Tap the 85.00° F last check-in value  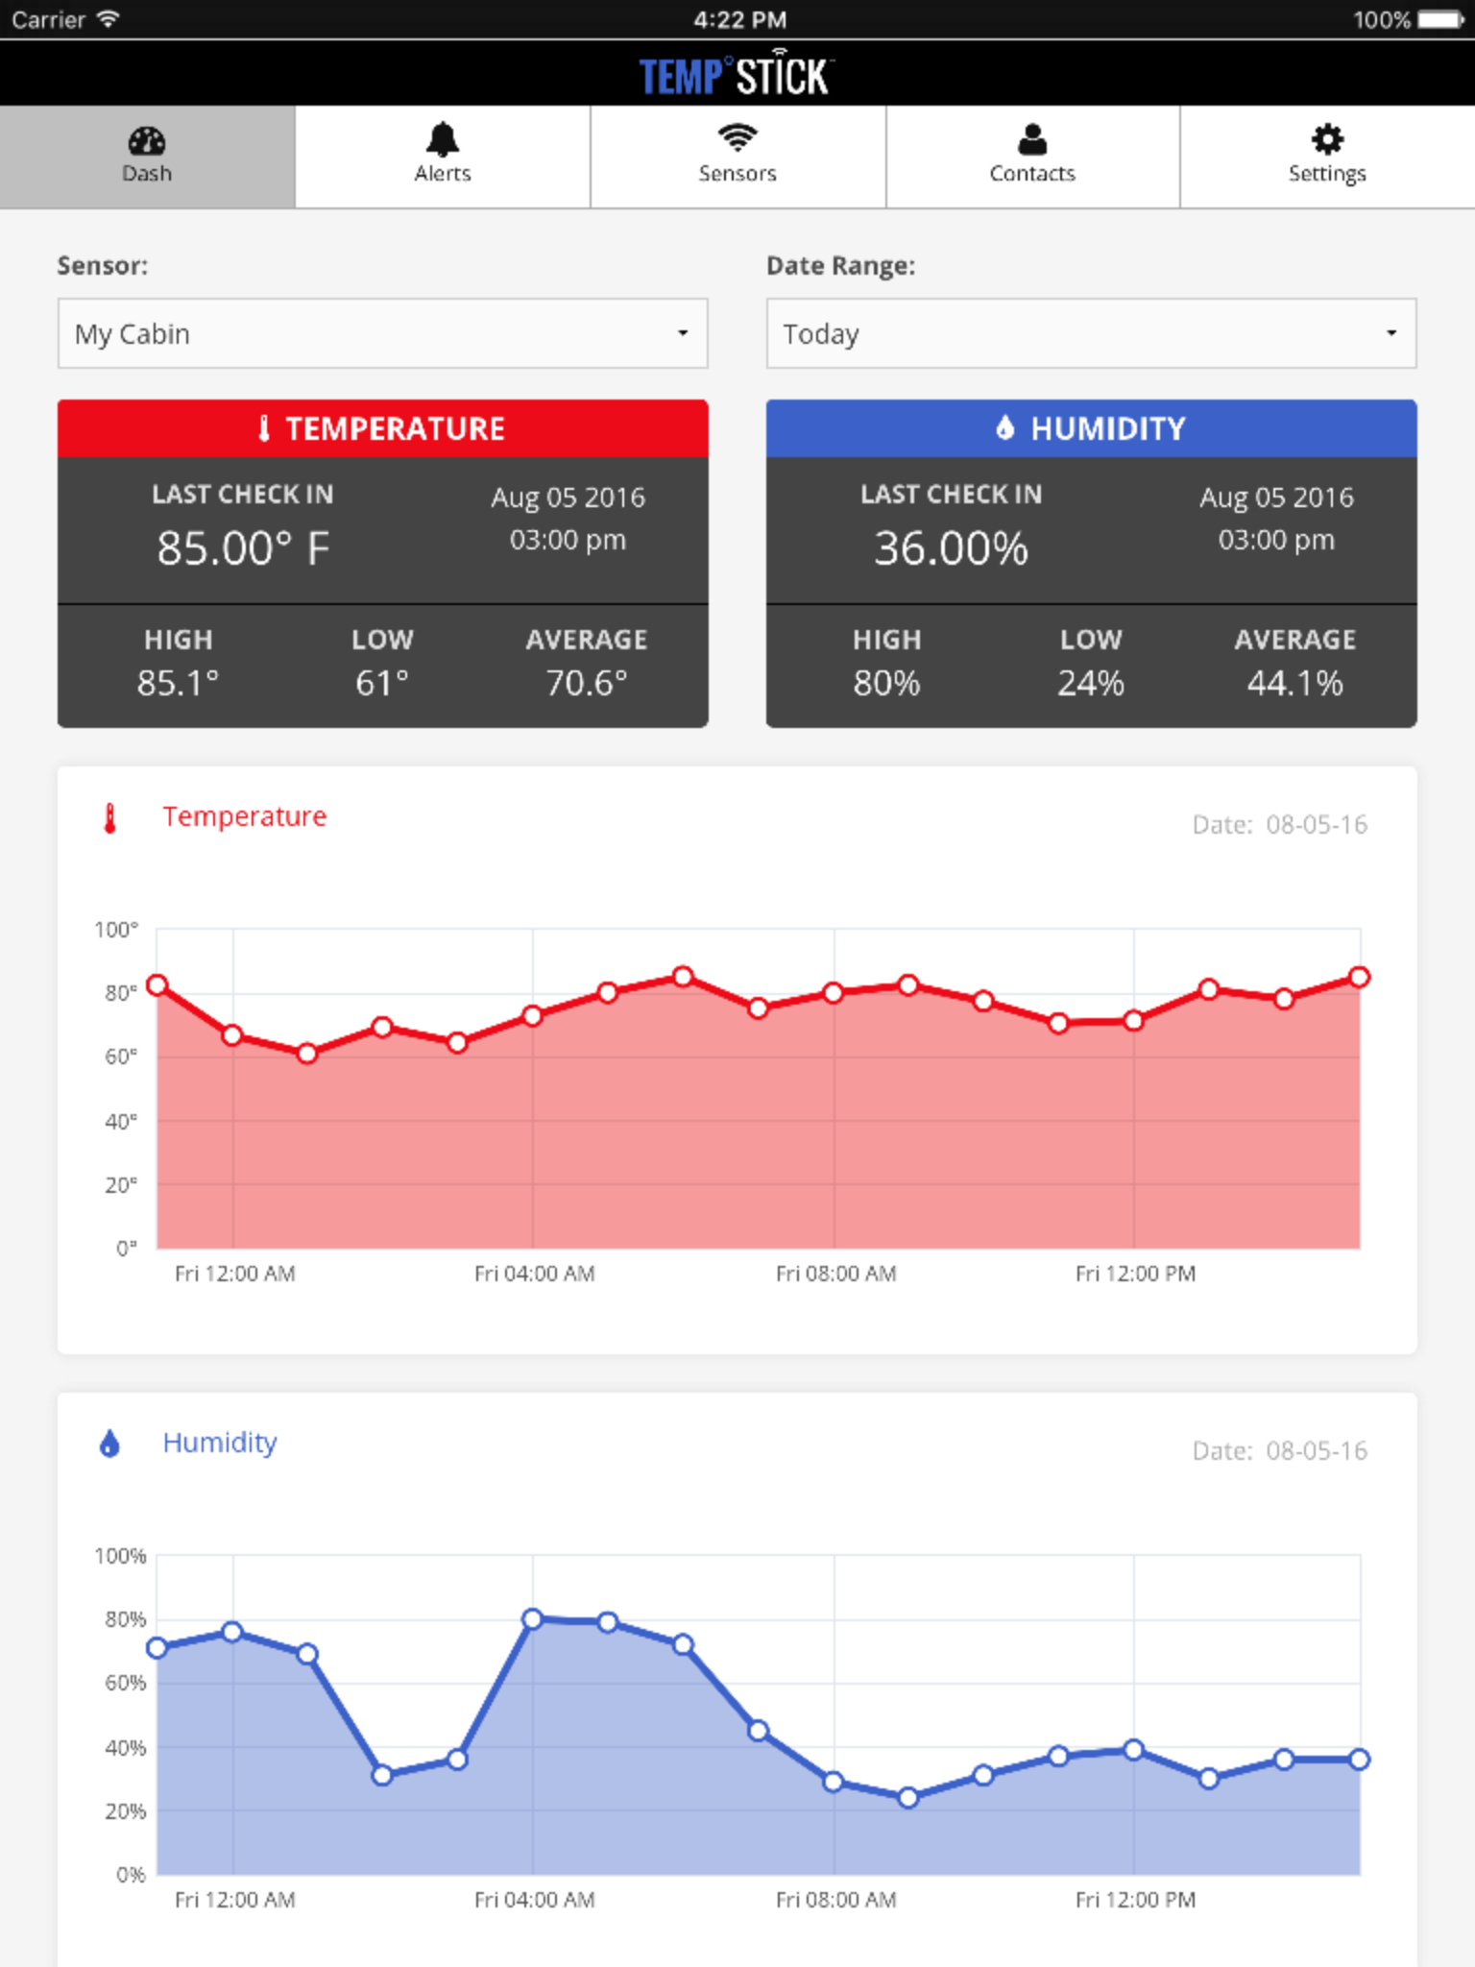(243, 548)
